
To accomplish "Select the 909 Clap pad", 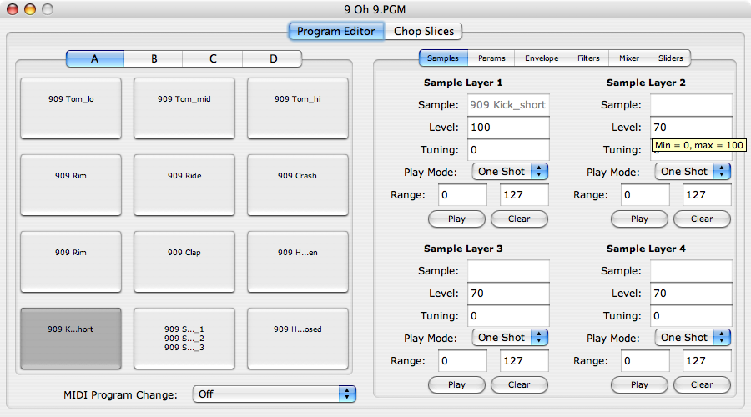I will tap(184, 262).
